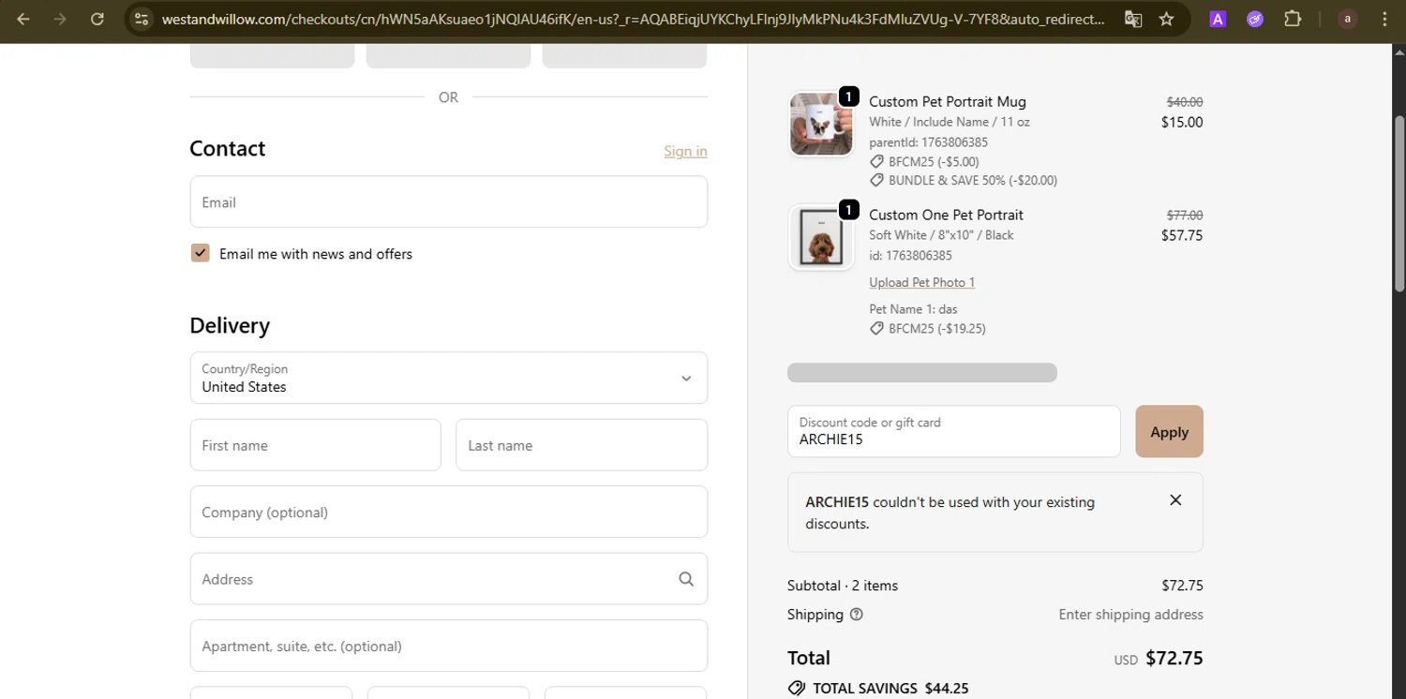The height and width of the screenshot is (699, 1406).
Task: Open the Chrome profile avatar
Action: [x=1348, y=19]
